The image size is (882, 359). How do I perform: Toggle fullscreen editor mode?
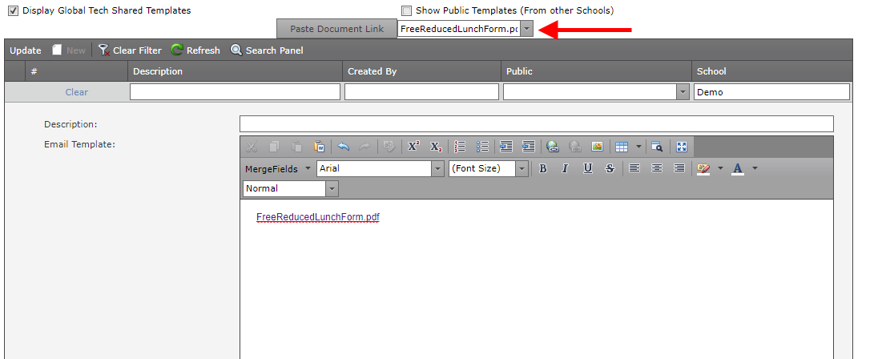pyautogui.click(x=682, y=147)
